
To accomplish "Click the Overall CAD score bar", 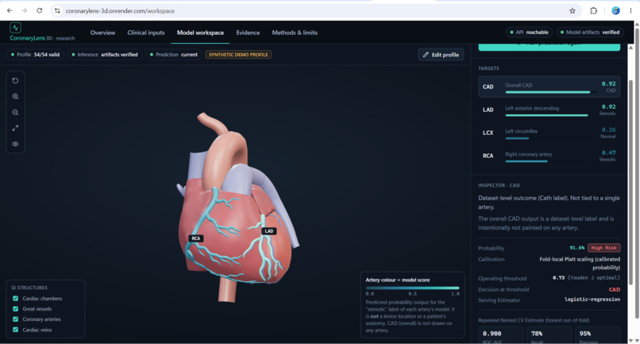I will [551, 92].
